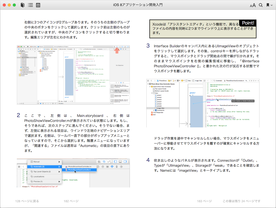The width and height of the screenshot is (276, 208).
Task: Toggle the chapter pages remaining label
Action: point(241,201)
